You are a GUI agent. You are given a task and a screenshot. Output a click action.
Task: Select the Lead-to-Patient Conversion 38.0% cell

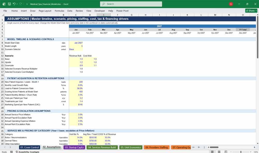(76, 88)
